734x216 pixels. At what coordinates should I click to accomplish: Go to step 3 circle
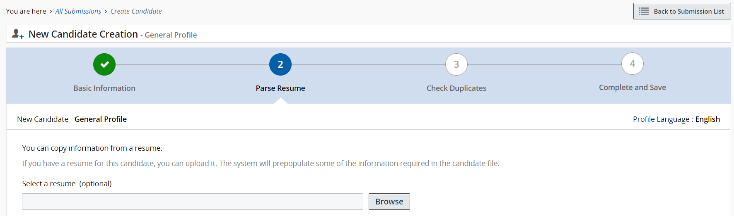tap(456, 64)
